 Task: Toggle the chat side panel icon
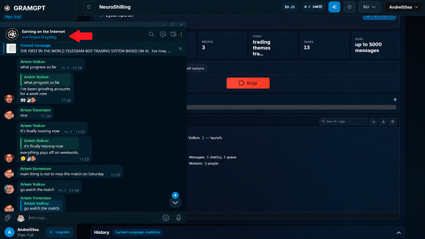pyautogui.click(x=173, y=34)
